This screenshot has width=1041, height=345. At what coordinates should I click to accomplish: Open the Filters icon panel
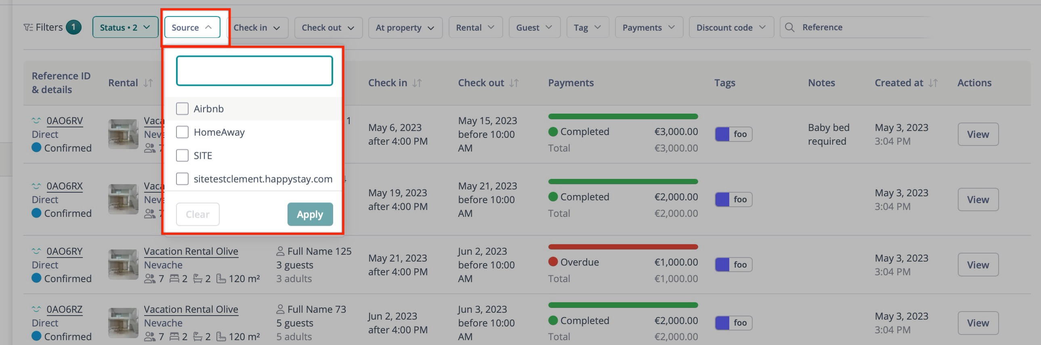pos(28,27)
